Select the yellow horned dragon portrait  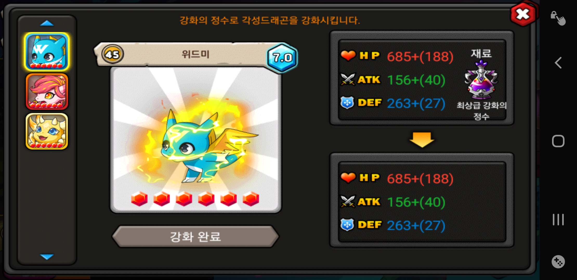pos(47,131)
